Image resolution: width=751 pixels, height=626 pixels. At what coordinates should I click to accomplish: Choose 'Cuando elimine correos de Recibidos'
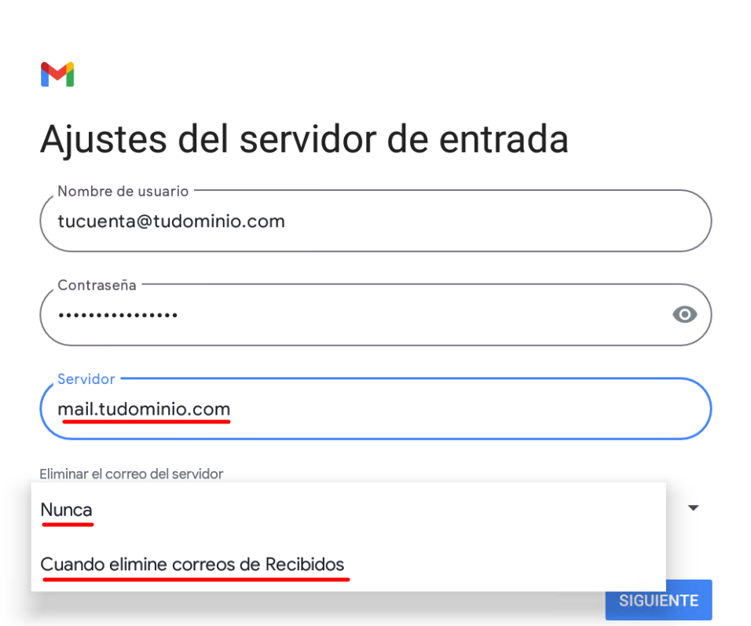point(192,564)
